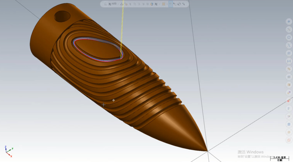Click the highlighted blue selected toolbar button
The image size is (293, 162).
171,4
